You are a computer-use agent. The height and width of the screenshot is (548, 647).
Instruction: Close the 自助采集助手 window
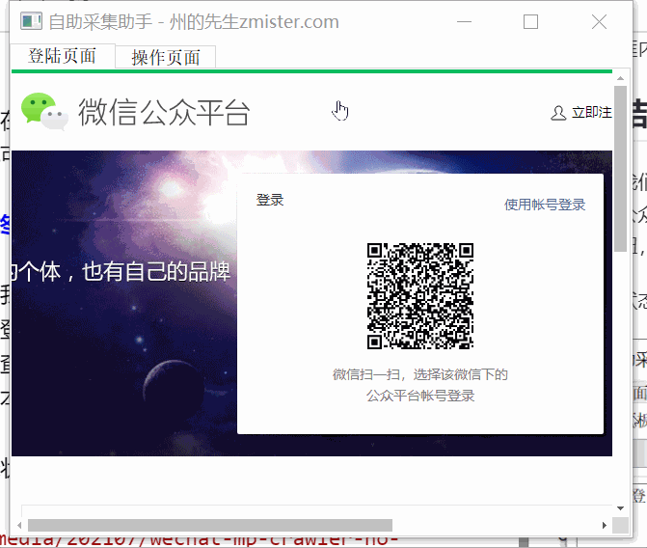click(599, 21)
